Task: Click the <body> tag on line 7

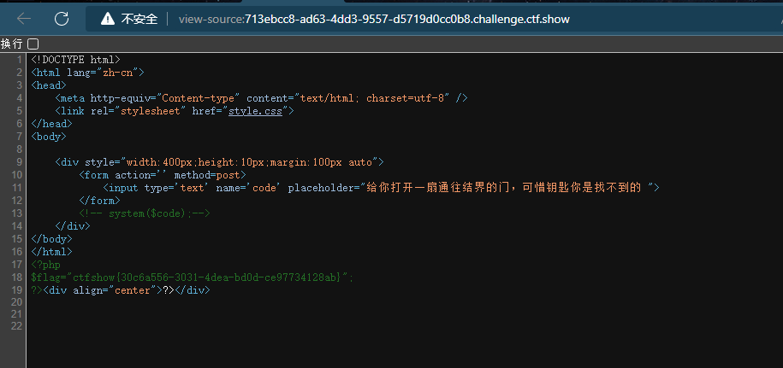Action: tap(49, 136)
